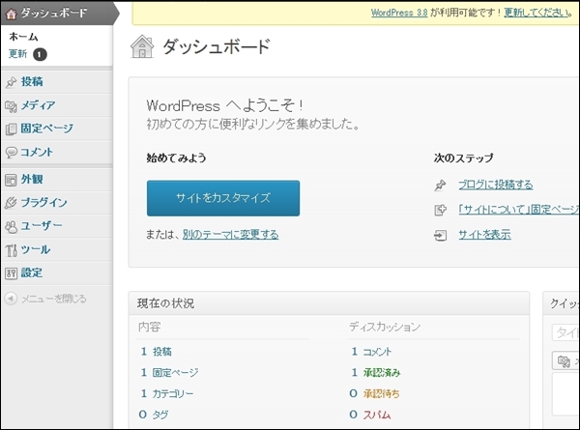580x430 pixels.
Task: Follow the 別のテーマに変更する link
Action: [x=230, y=235]
